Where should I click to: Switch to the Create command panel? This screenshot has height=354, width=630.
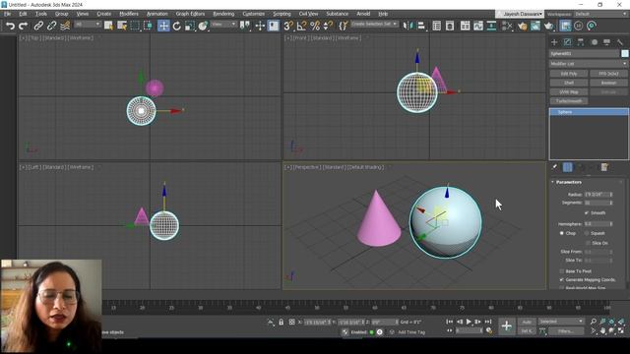point(554,42)
